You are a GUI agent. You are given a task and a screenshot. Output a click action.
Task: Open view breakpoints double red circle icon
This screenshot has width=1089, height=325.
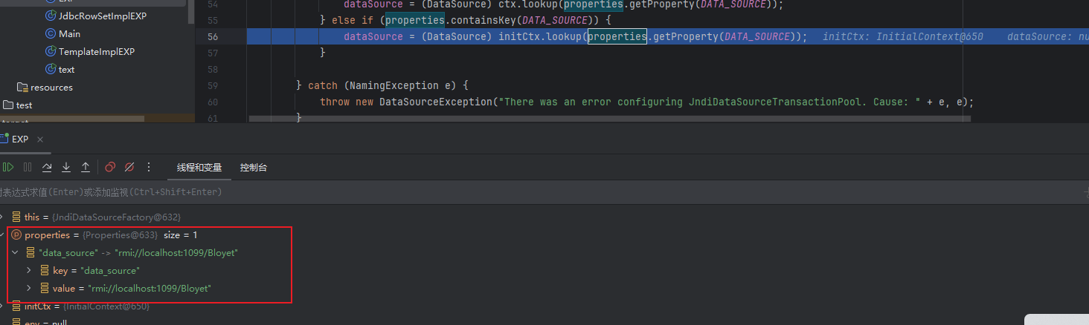click(x=110, y=168)
